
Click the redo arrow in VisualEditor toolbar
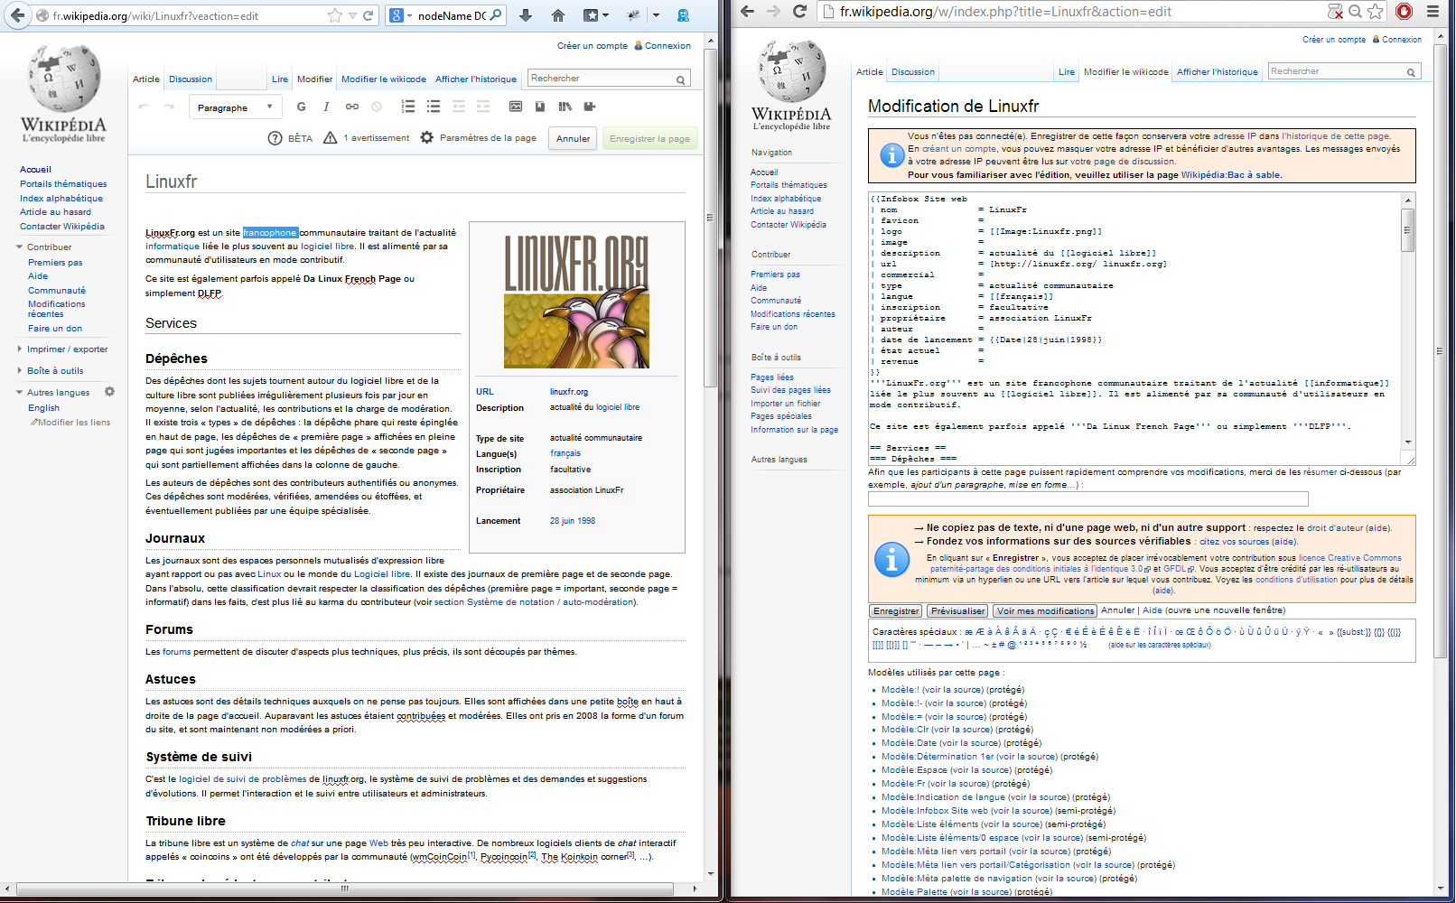(x=169, y=107)
